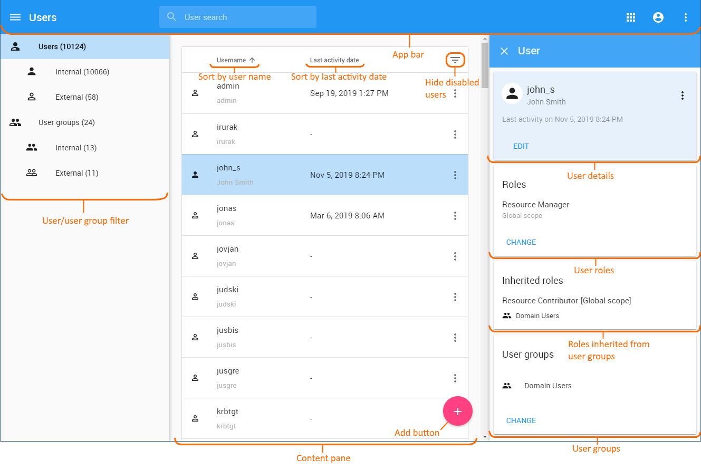The image size is (701, 469).
Task: Open the apps grid icon
Action: pyautogui.click(x=630, y=17)
